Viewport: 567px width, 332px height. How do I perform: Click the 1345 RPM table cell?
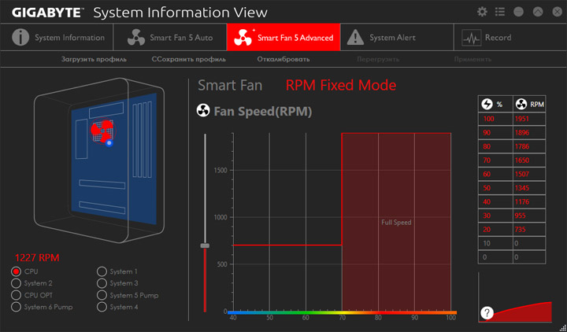(x=529, y=188)
